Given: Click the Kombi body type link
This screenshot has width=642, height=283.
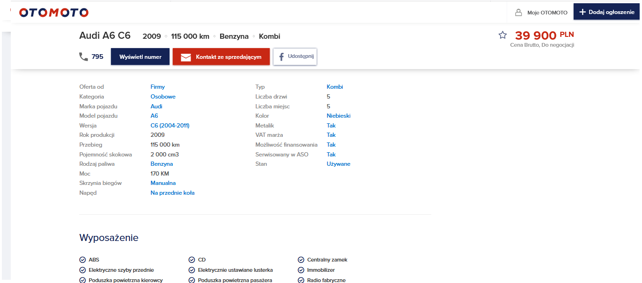Looking at the screenshot, I should click(335, 87).
